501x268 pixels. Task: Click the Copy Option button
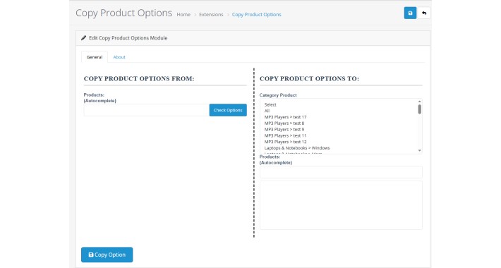[x=107, y=255]
